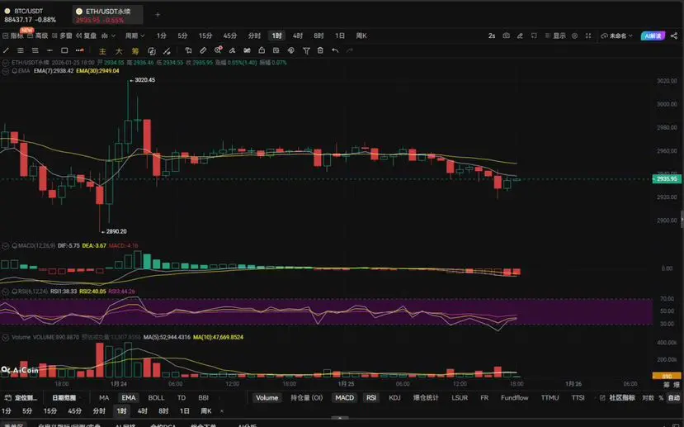
Task: Select the ruler measure tool
Action: [x=203, y=50]
